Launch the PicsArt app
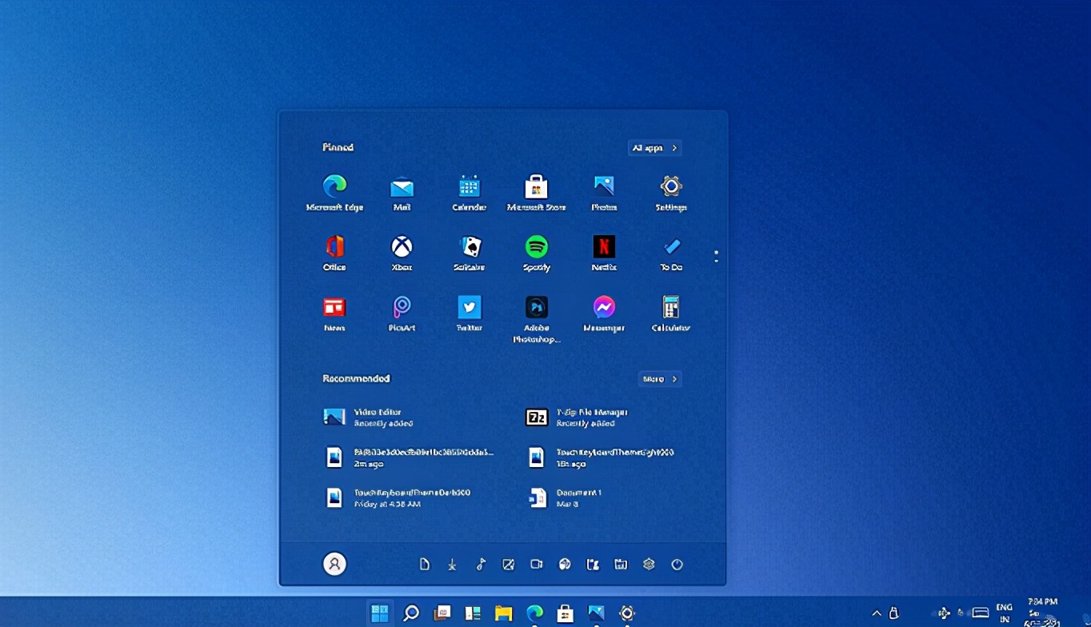 [x=402, y=314]
